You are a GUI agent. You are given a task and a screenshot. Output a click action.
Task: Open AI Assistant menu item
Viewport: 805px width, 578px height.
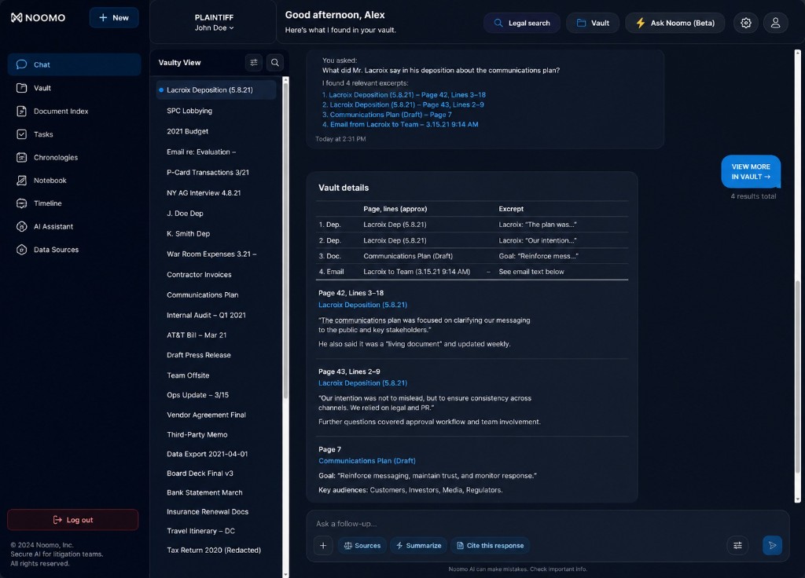pos(73,226)
